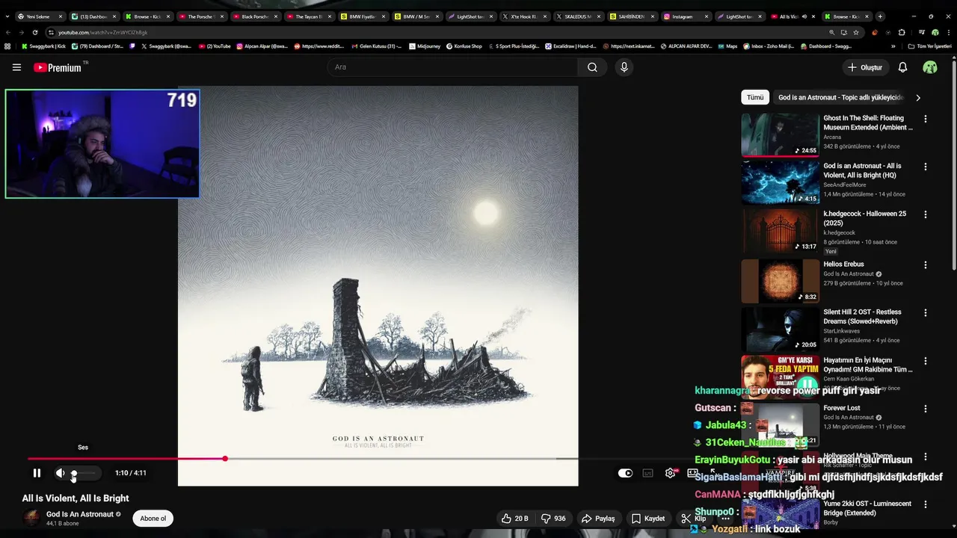Open a new browser tab with plus

coord(880,16)
